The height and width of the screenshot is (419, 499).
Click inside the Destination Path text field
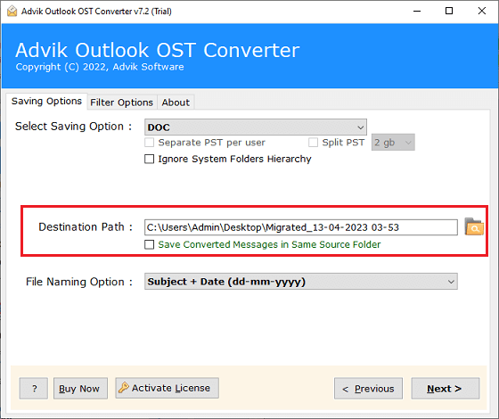pyautogui.click(x=301, y=227)
